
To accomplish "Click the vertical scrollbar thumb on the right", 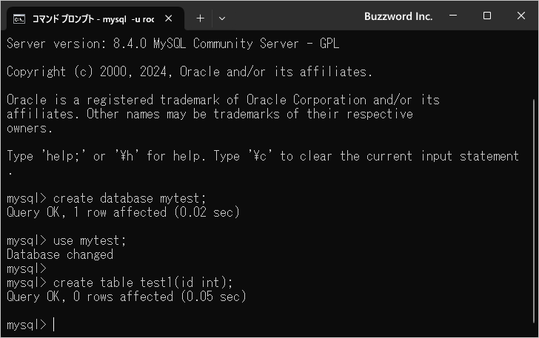I will (x=534, y=211).
